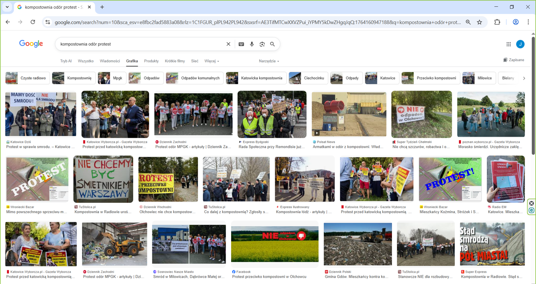The image size is (536, 284).
Task: Open the Narzędzia tools dropdown
Action: click(x=269, y=61)
